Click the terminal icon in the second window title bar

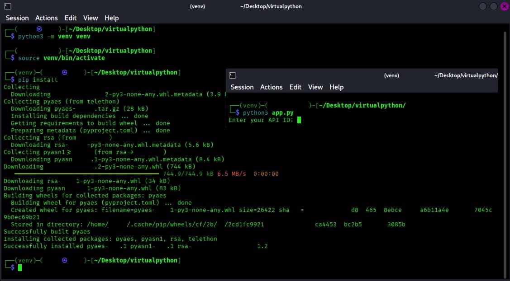click(233, 75)
